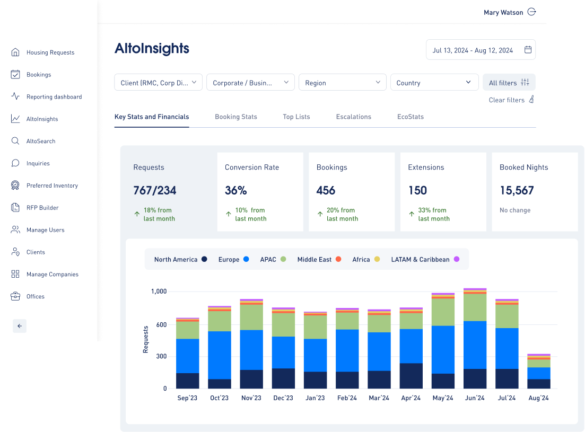Image resolution: width=585 pixels, height=432 pixels.
Task: Click the No change text
Action: tap(515, 210)
